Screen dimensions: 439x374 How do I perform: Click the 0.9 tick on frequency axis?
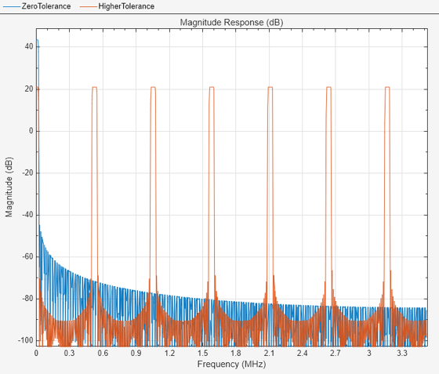tap(136, 353)
